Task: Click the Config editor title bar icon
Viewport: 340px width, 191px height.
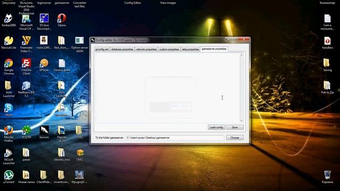Action: coord(93,40)
